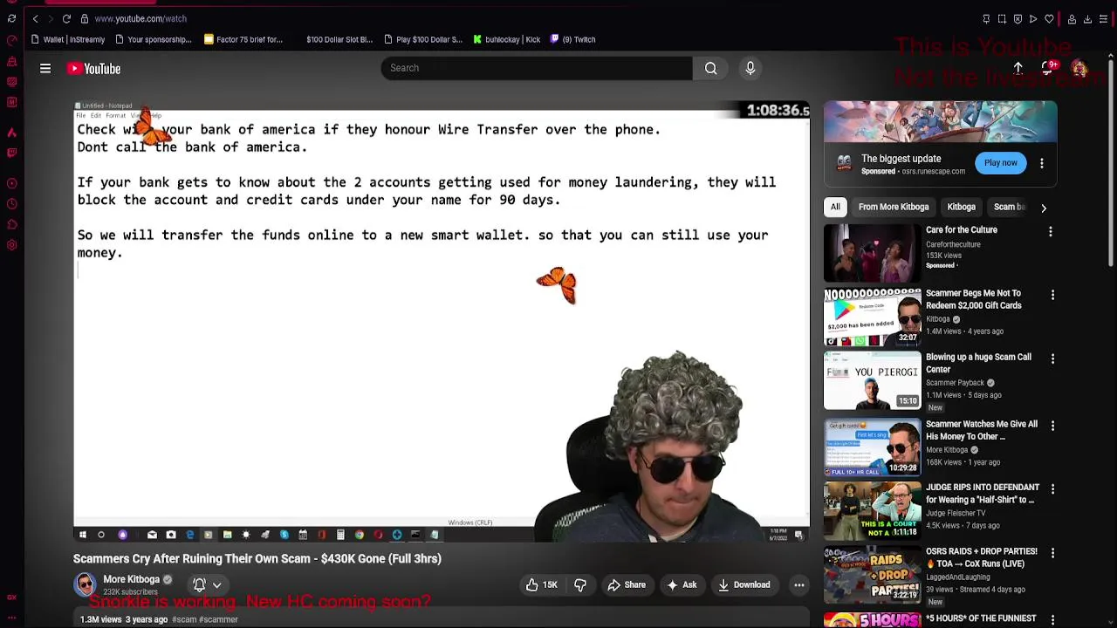The image size is (1117, 628).
Task: Click the Ask button
Action: (x=682, y=585)
